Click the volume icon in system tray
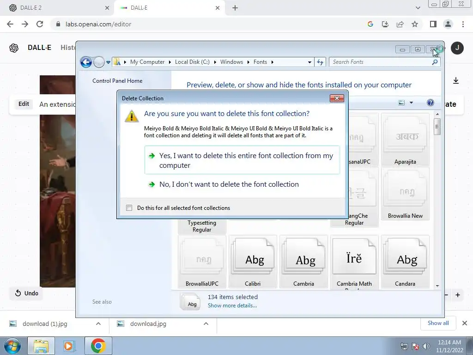 pos(426,346)
